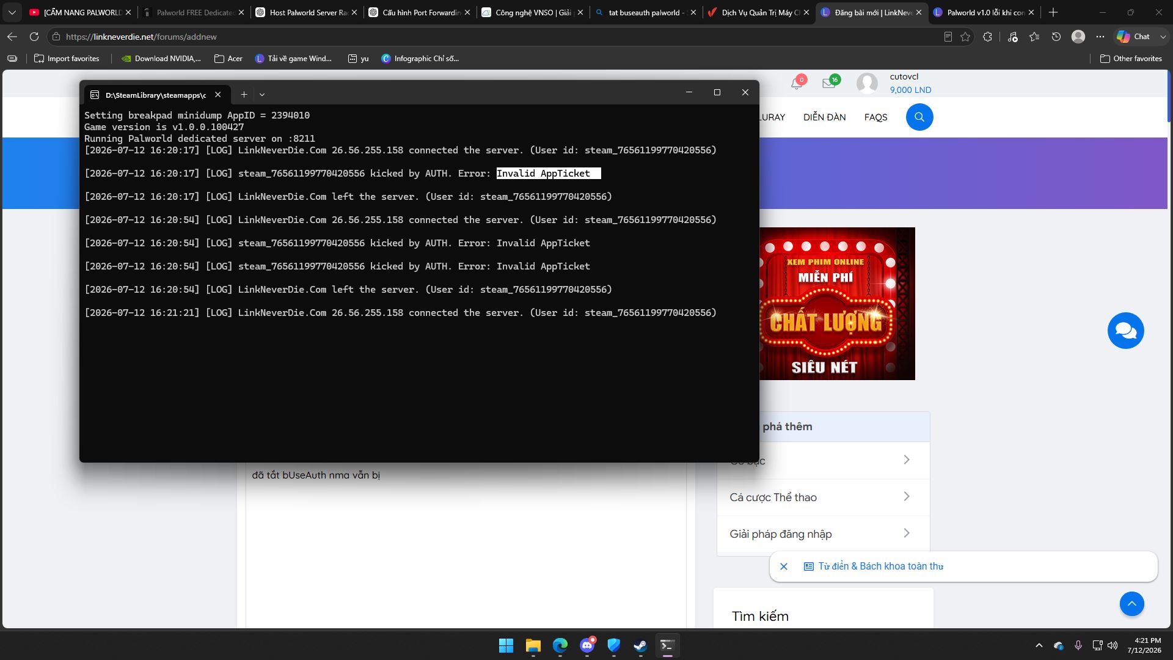
Task: Open the Cấu hình Port Forwarding tab
Action: 420,12
